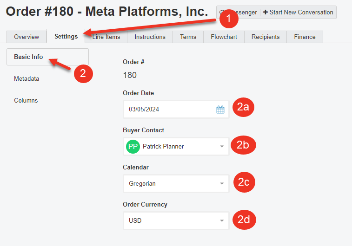This screenshot has height=246, width=352.
Task: Expand the Order Currency USD dropdown
Action: 176,220
